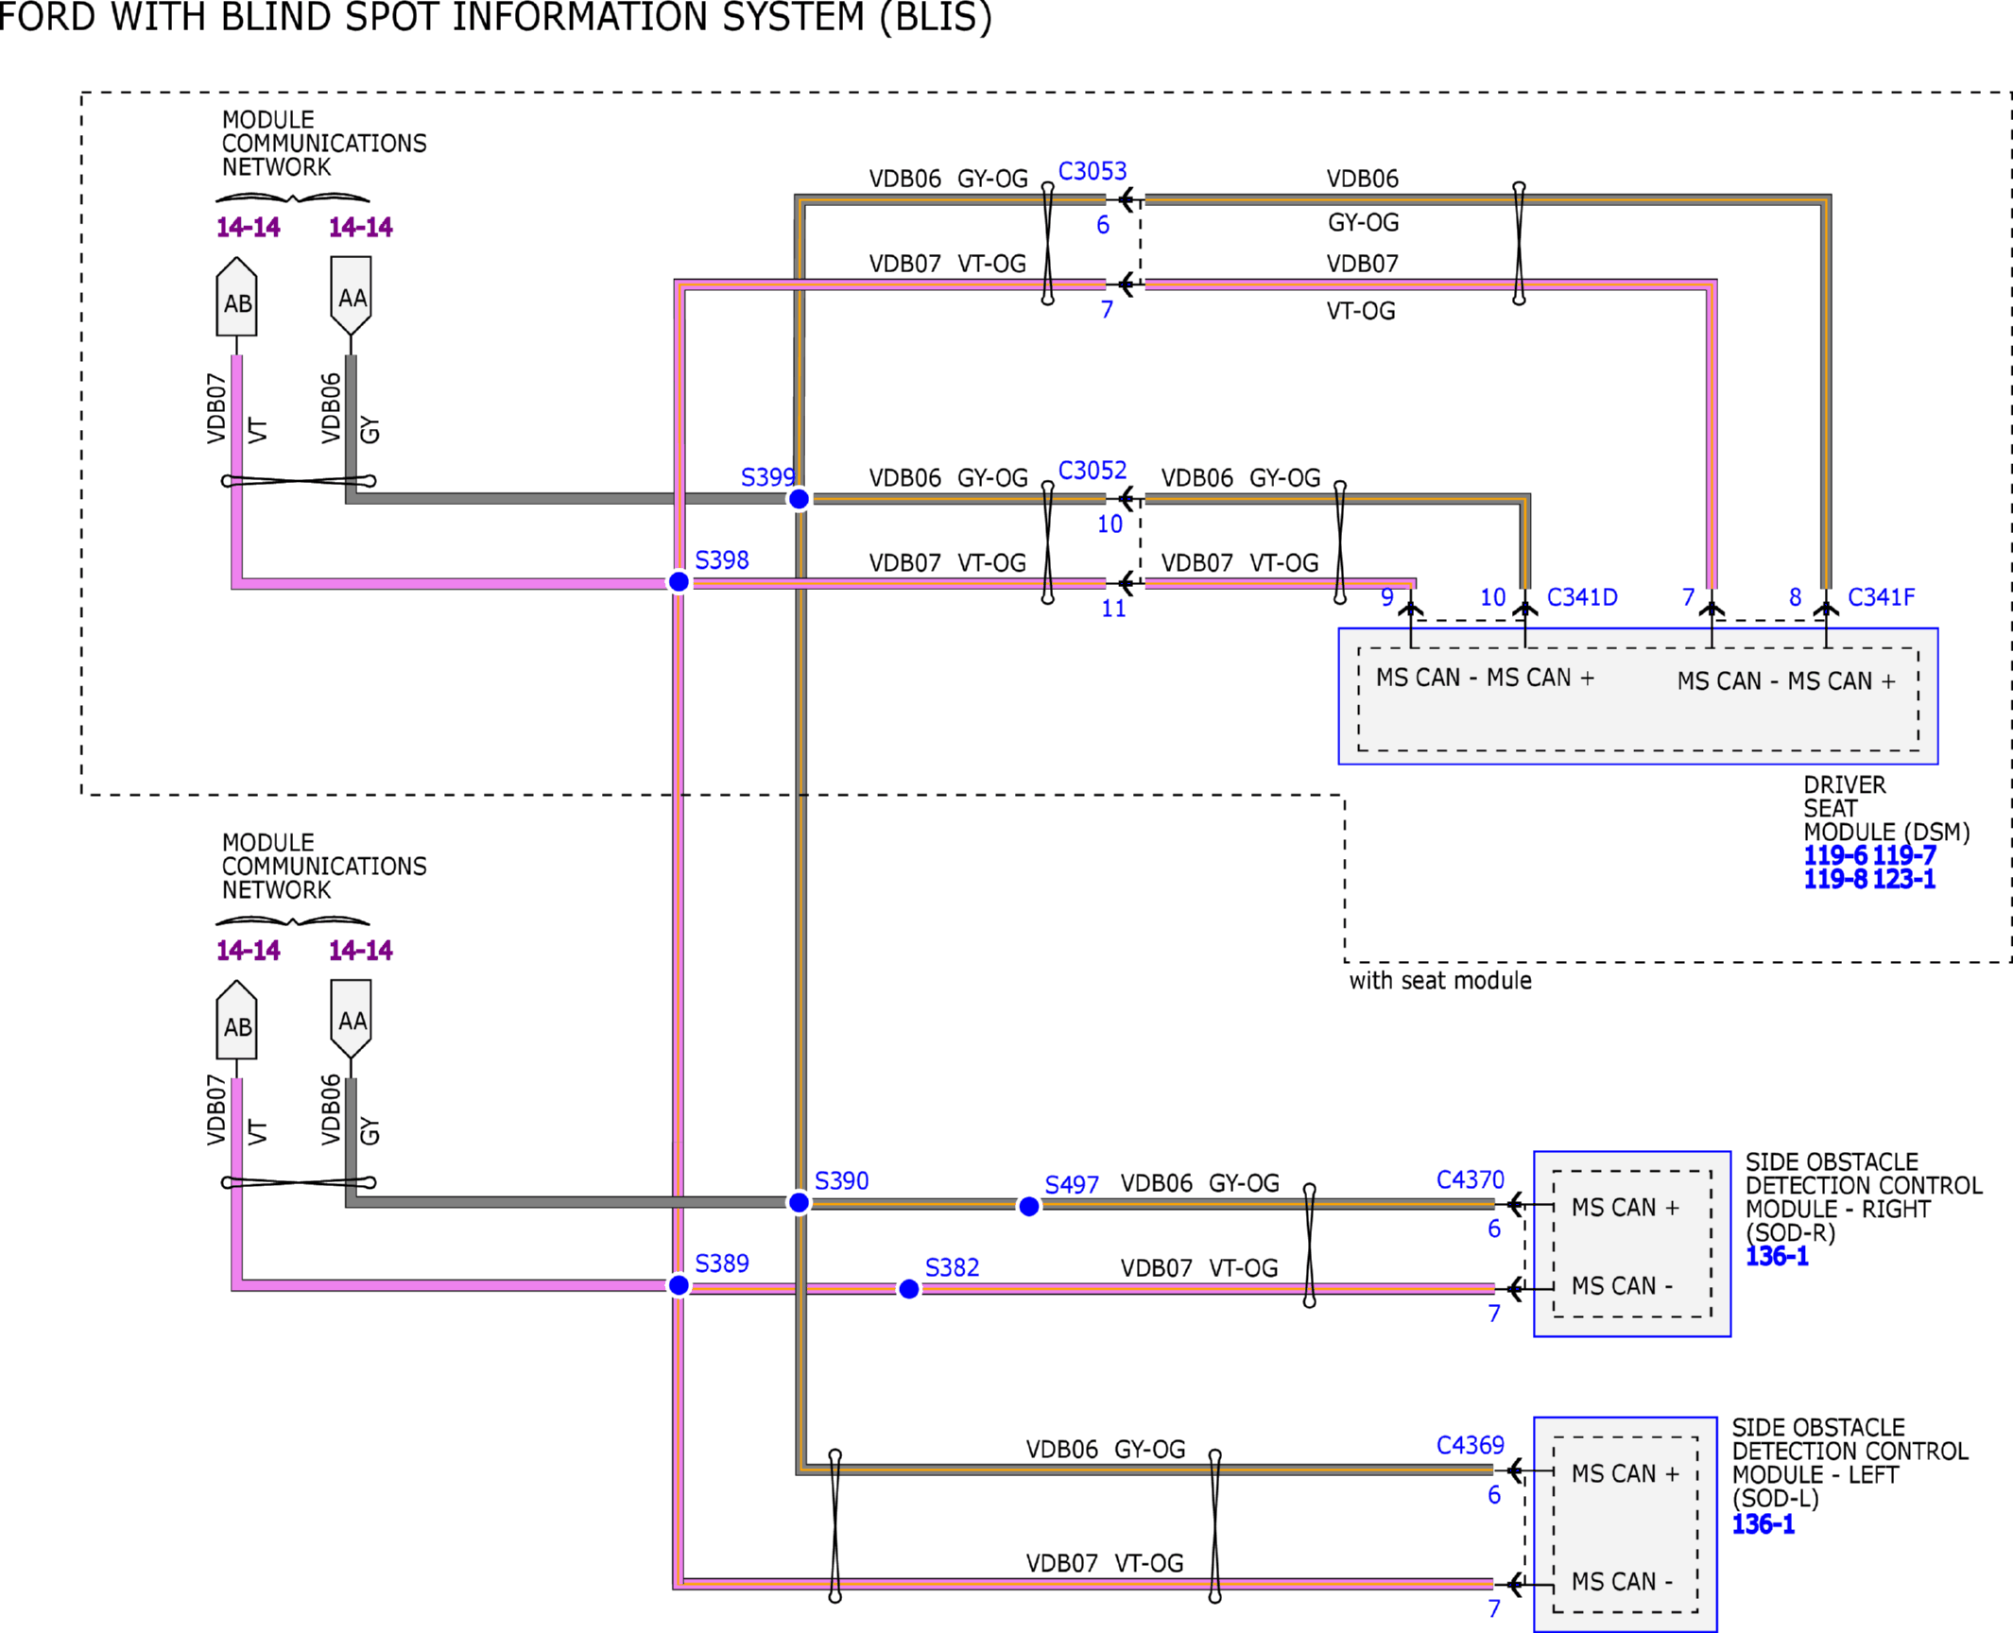Open the 136-1 link under SOD-R
The image size is (2013, 1633).
tap(1777, 1257)
